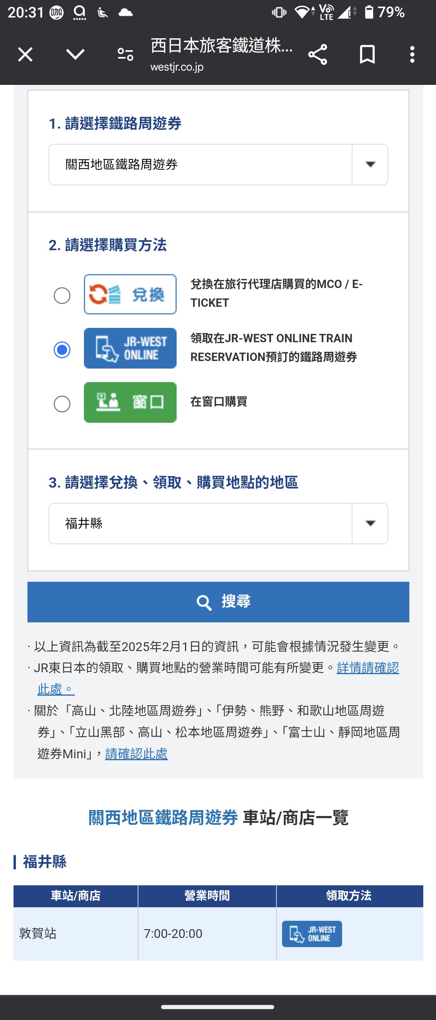Open site settings tune icon
The width and height of the screenshot is (436, 1020).
125,55
